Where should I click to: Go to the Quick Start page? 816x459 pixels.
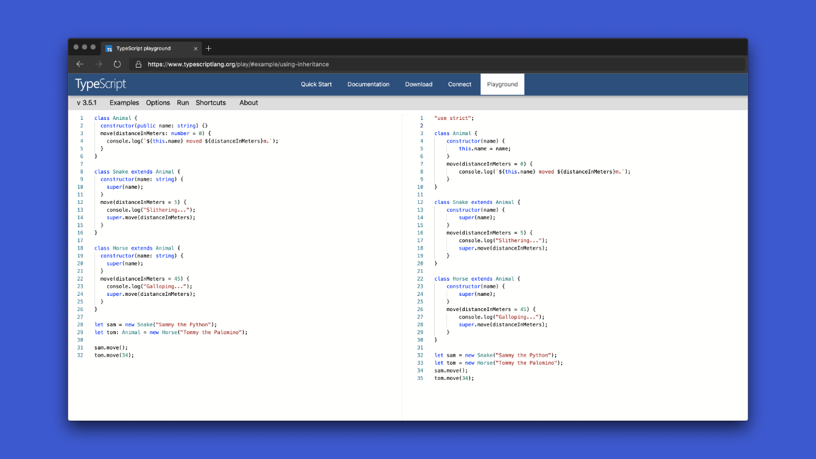[x=316, y=85]
